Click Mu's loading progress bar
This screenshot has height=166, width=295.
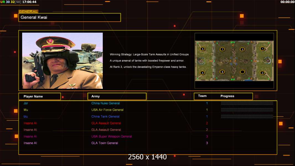(247, 110)
